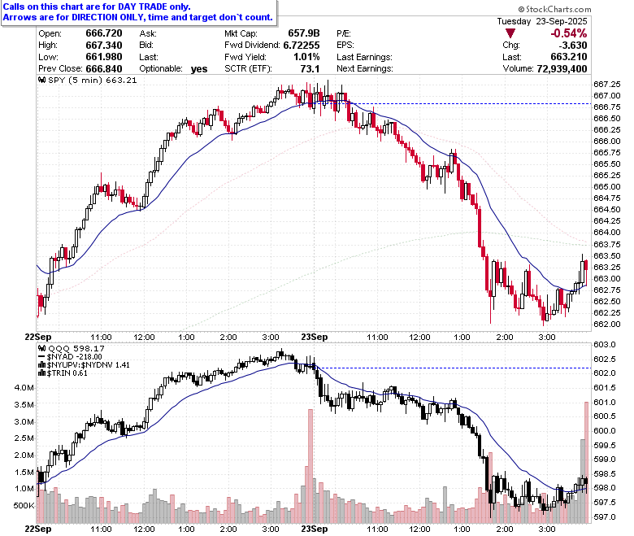The width and height of the screenshot is (634, 536).
Task: Click the $NYAD legend line marker
Action: [x=41, y=357]
